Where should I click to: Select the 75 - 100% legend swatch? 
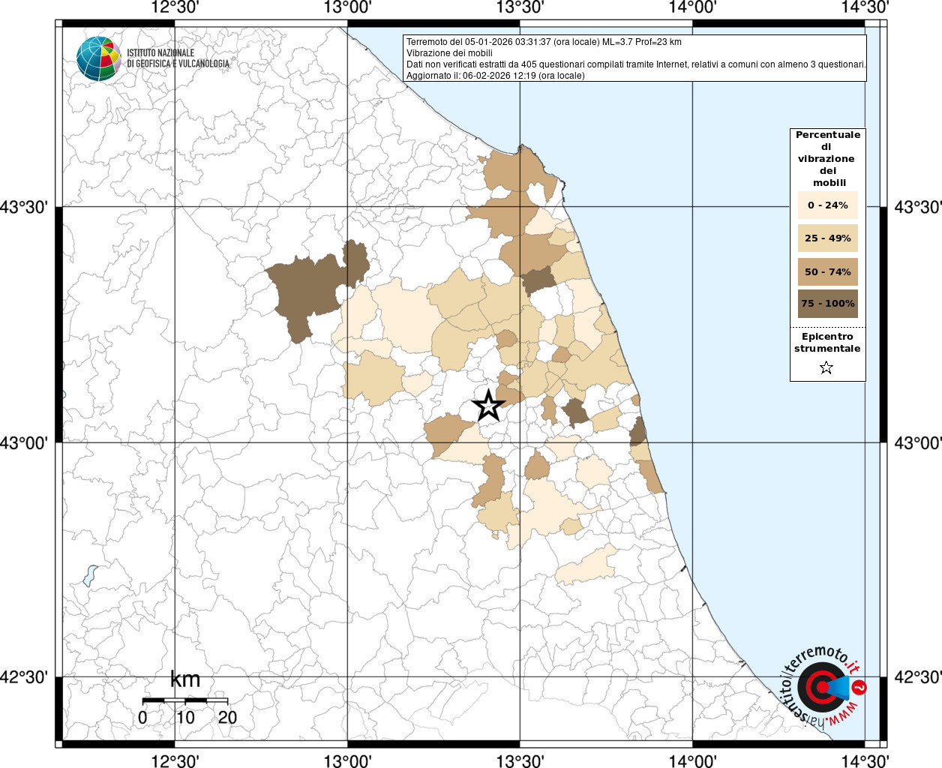(828, 304)
